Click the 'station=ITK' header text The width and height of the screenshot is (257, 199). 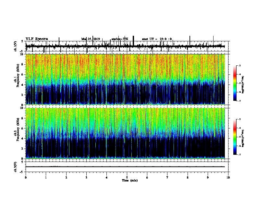pyautogui.click(x=120, y=39)
